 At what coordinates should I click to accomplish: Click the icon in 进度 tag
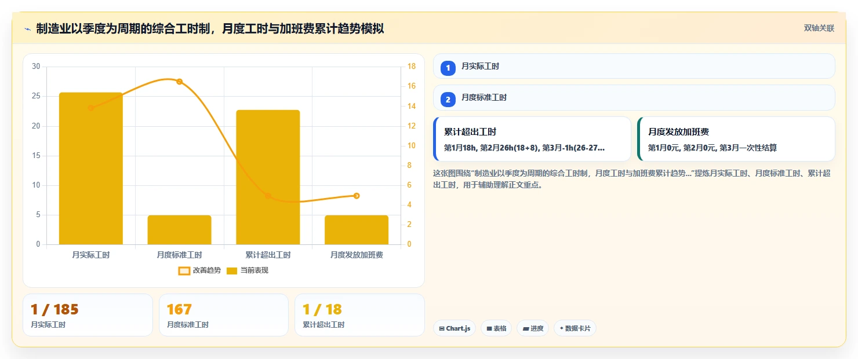526,328
